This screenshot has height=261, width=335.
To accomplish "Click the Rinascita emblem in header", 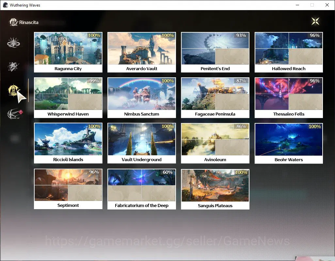I will [13, 22].
